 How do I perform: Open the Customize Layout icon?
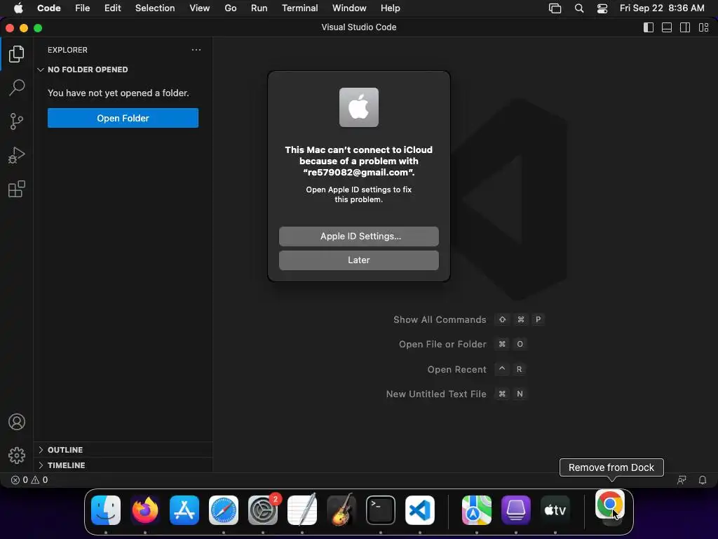point(704,27)
